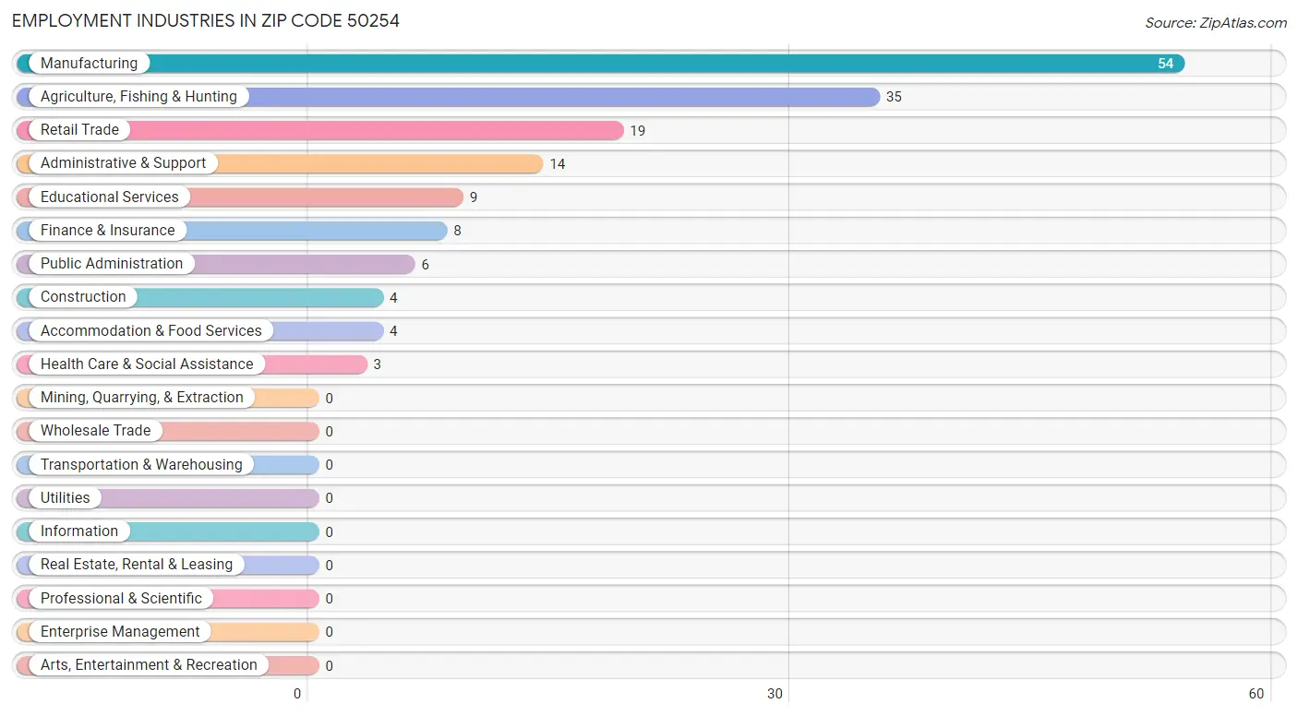Click Arts, Entertainment & Recreation label

click(x=149, y=664)
